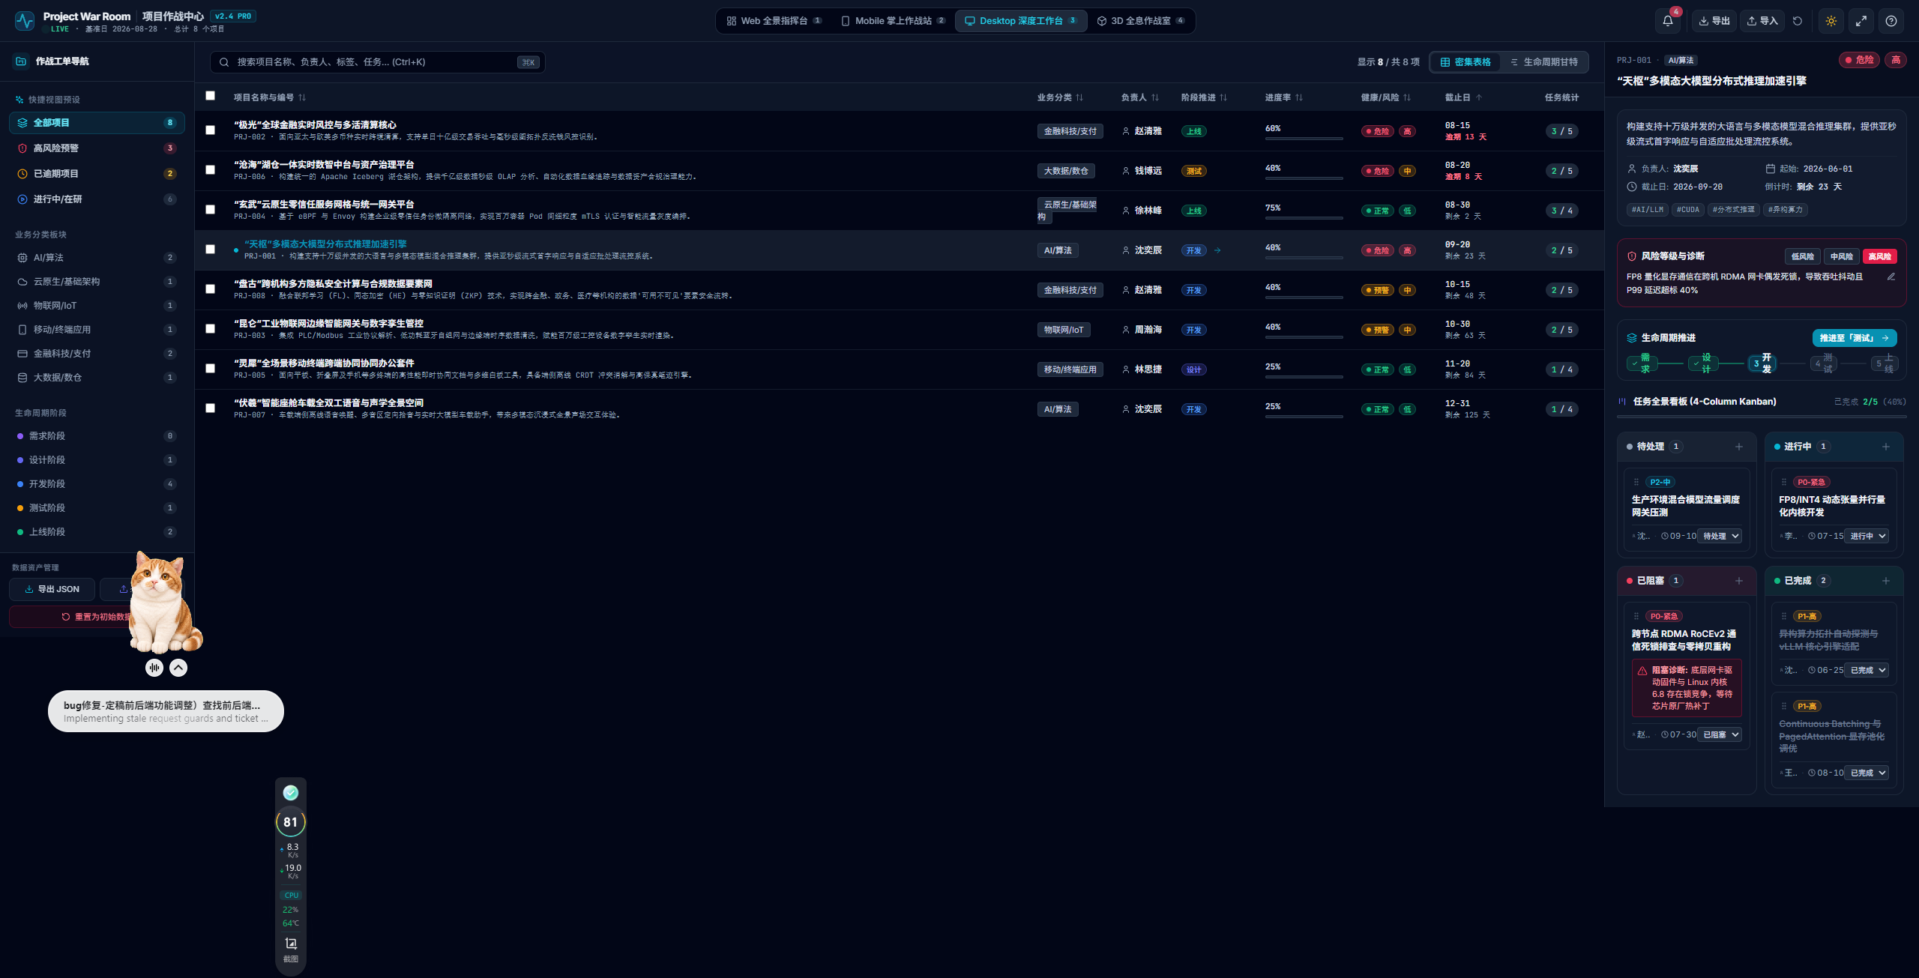1919x978 pixels.
Task: Check the 伏羲 project row checkbox
Action: tap(211, 408)
